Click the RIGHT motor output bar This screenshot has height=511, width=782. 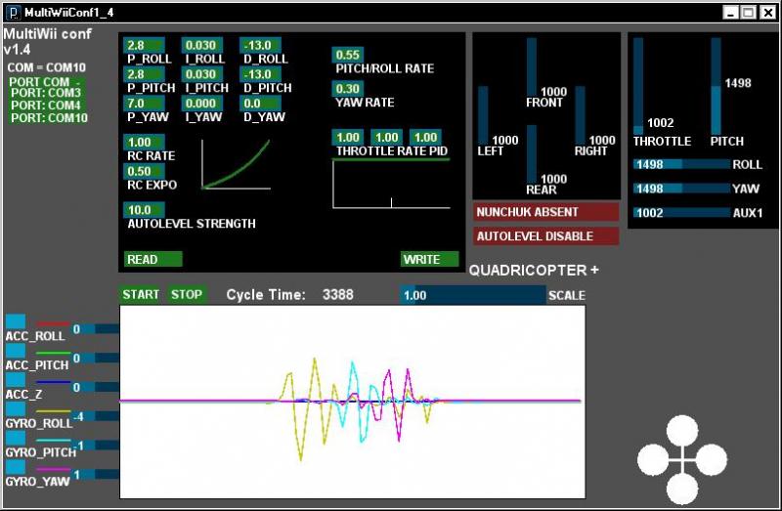click(x=580, y=115)
